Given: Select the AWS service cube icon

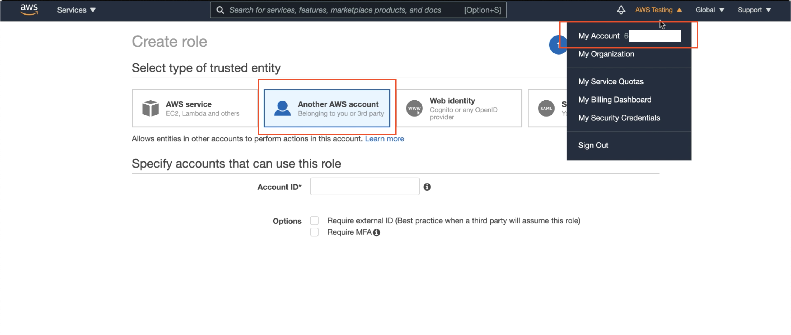Looking at the screenshot, I should tap(151, 108).
